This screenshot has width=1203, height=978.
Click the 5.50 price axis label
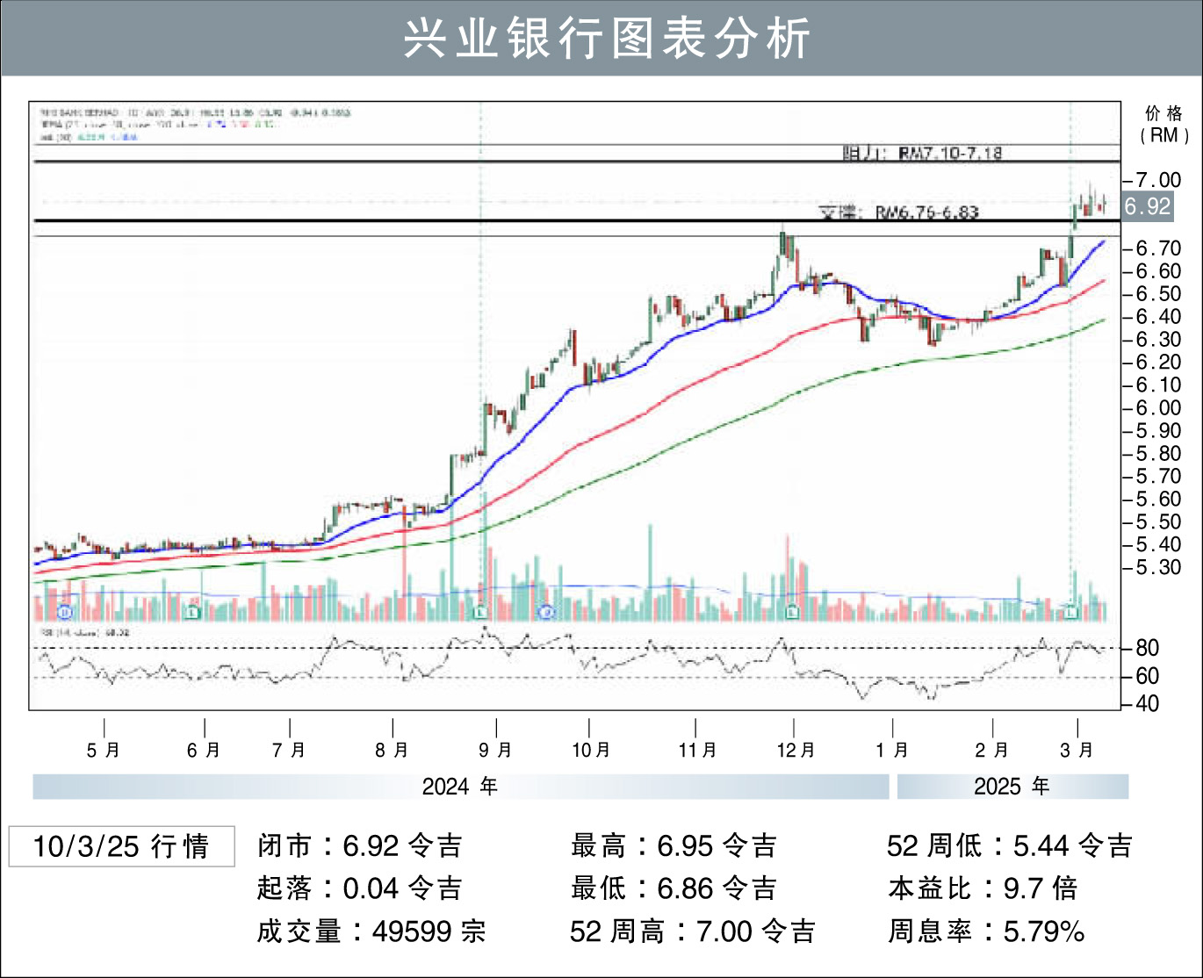click(x=1158, y=522)
